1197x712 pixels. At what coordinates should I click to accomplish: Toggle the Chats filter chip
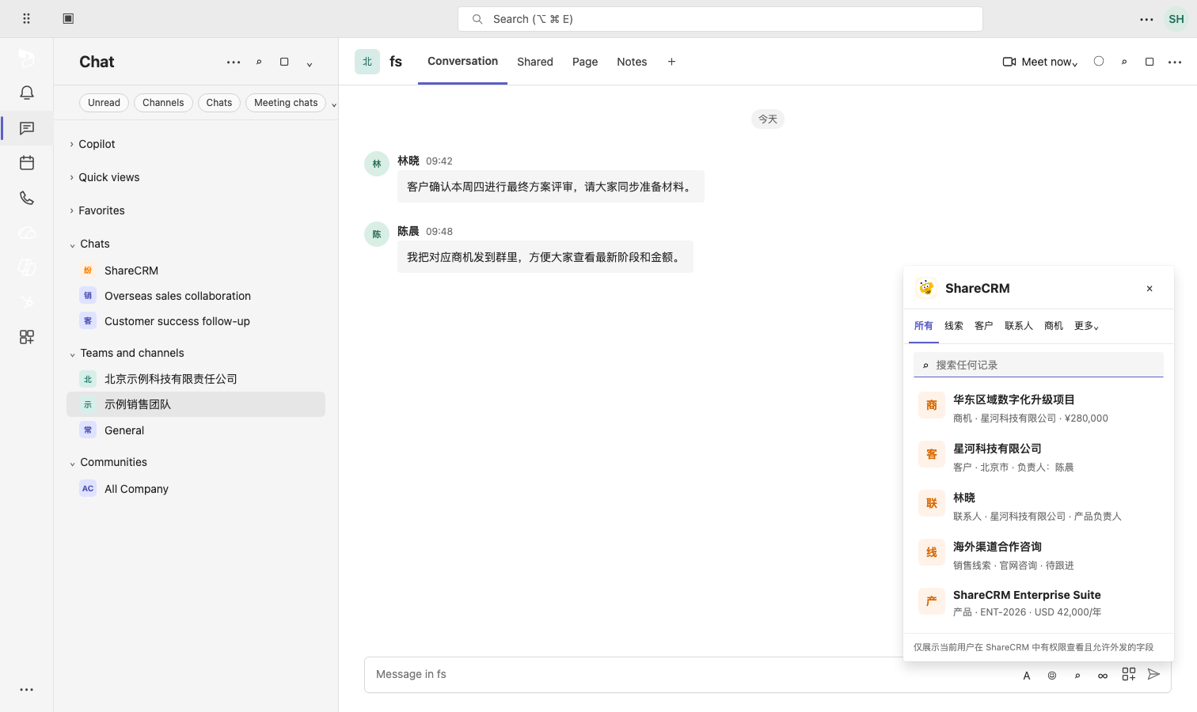pos(219,103)
